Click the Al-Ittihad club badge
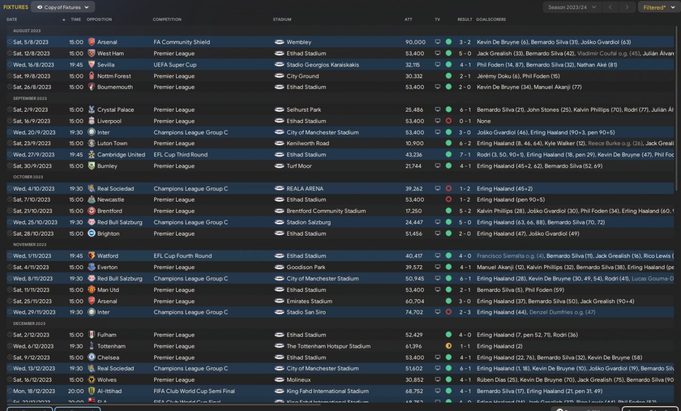The image size is (681, 411). click(92, 391)
